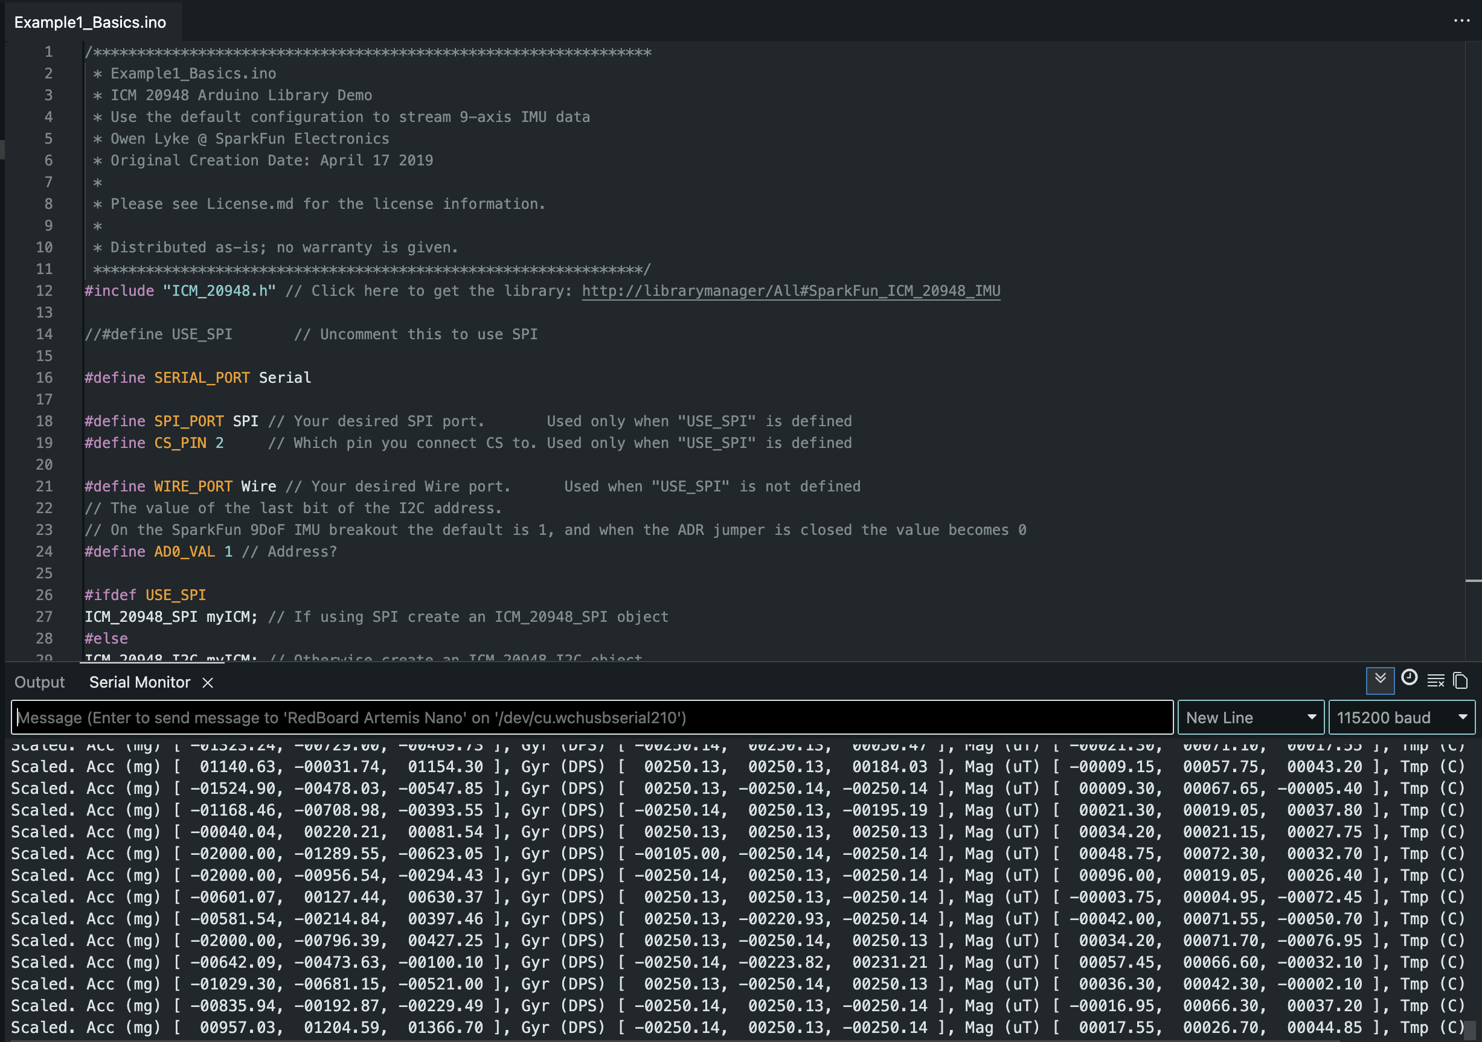Click the SERIAL_PORT macro name

[201, 378]
